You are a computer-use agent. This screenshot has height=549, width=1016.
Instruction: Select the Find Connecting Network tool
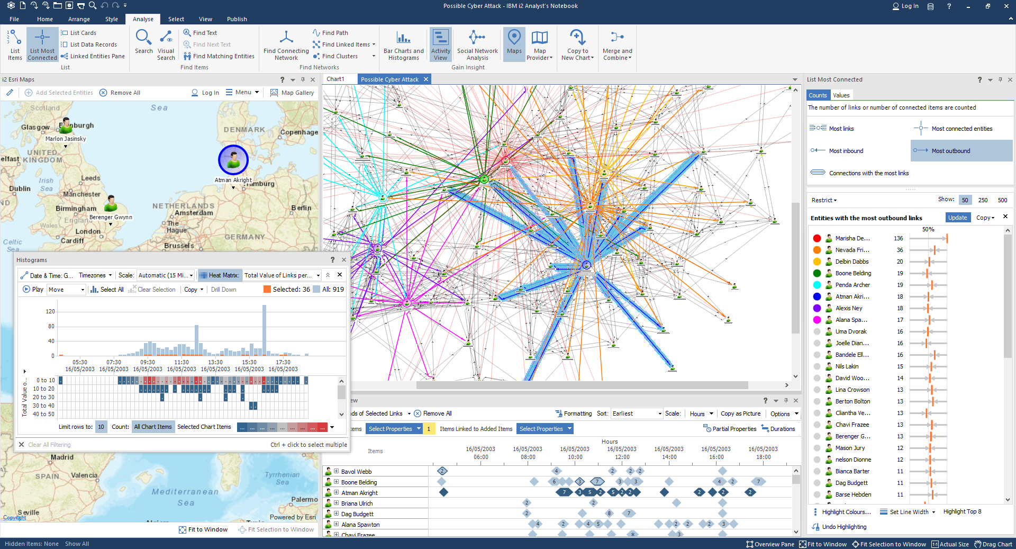285,44
